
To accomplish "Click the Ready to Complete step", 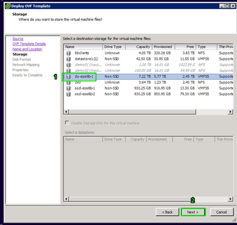I will [27, 75].
